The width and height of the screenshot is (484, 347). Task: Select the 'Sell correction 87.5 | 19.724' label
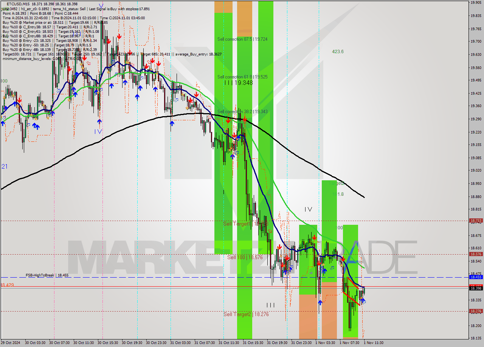[x=242, y=39]
